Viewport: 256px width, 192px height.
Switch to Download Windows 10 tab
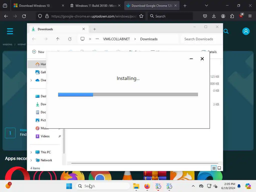coord(39,5)
